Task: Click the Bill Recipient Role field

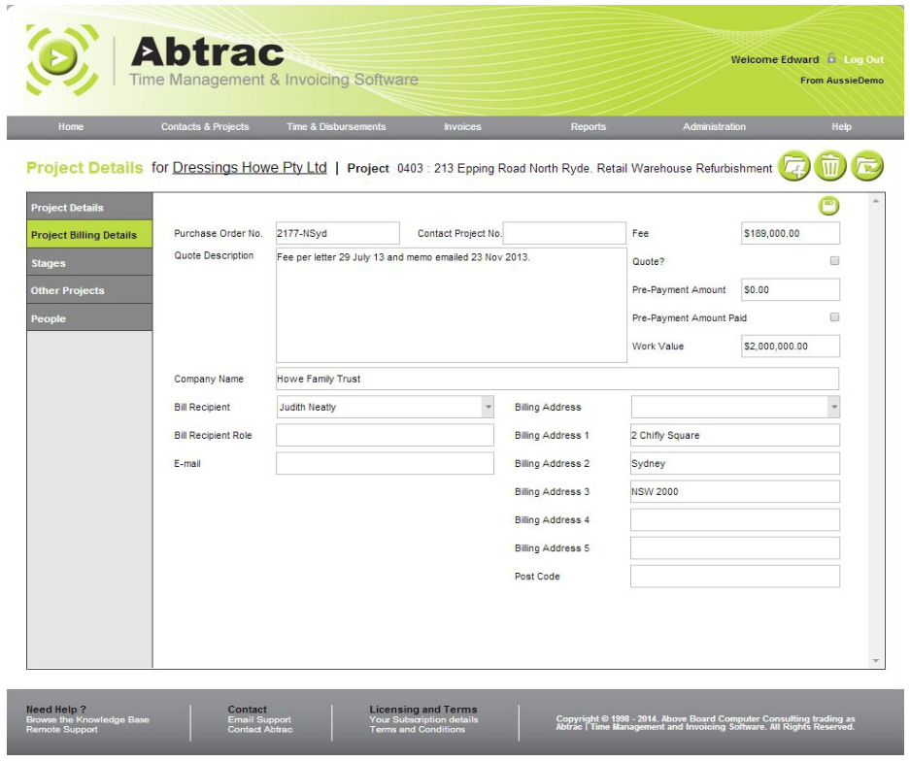Action: click(386, 435)
